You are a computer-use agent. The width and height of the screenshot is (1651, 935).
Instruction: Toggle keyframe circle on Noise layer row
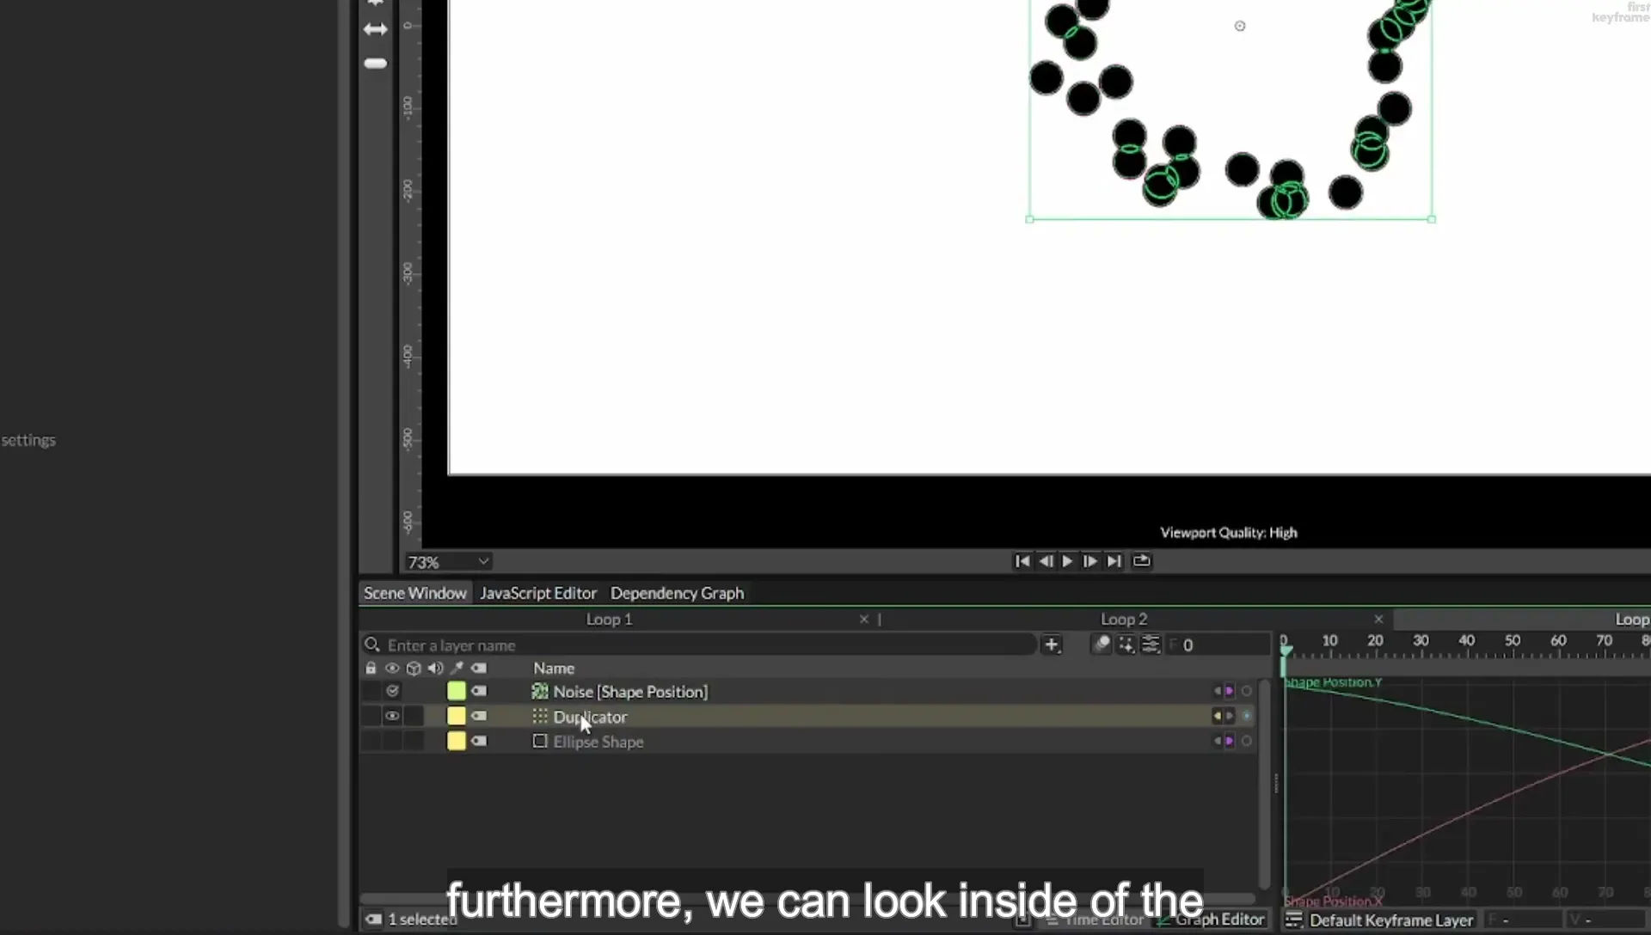(x=1246, y=691)
